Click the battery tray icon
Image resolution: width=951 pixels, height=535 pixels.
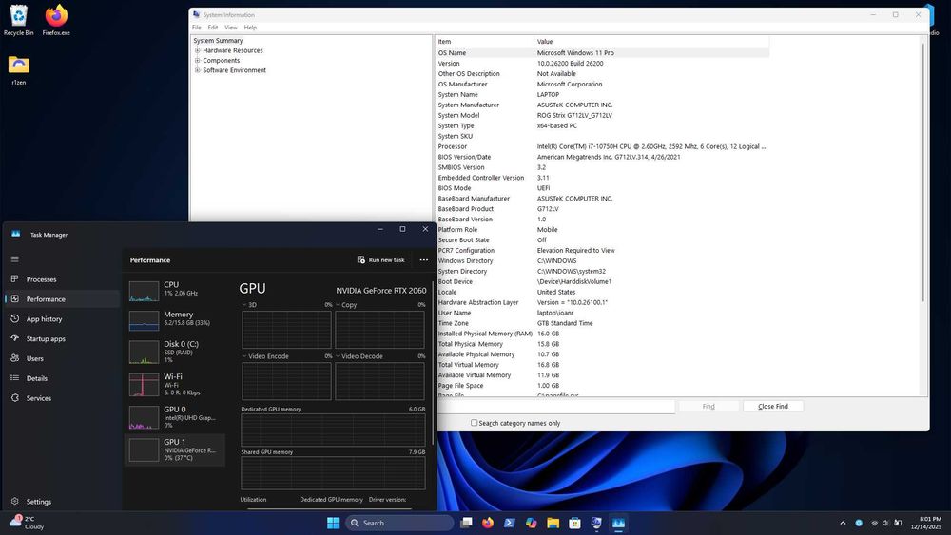pyautogui.click(x=899, y=523)
